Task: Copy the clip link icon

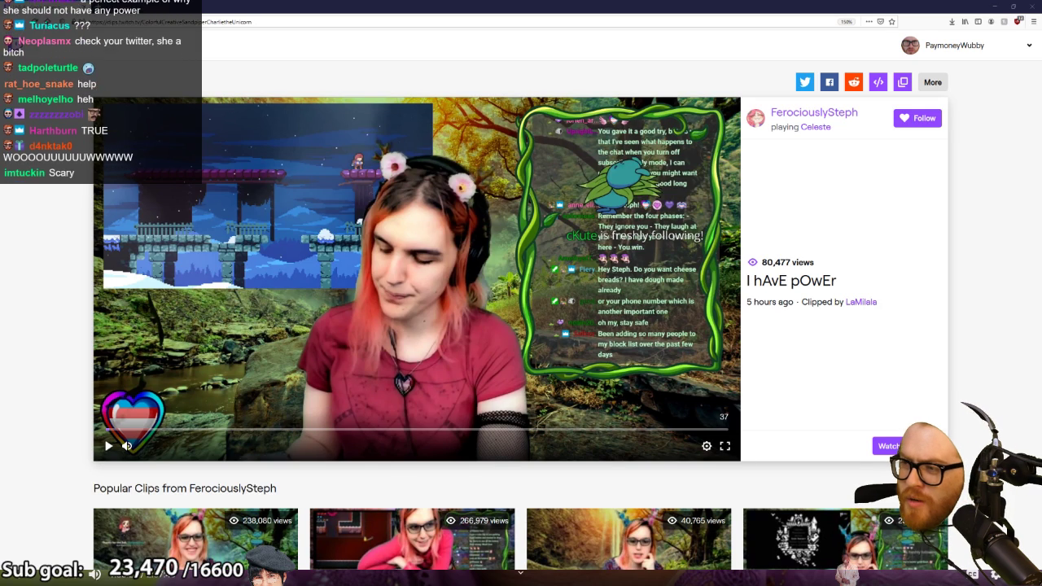Action: (903, 82)
